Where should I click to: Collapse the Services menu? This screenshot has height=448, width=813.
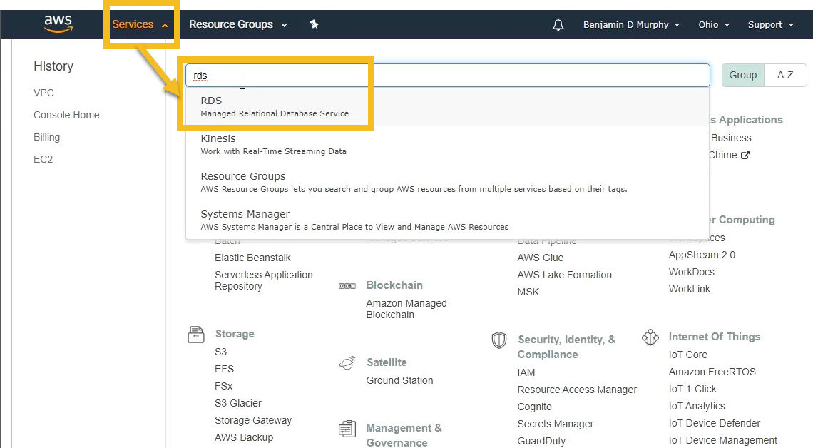point(140,24)
